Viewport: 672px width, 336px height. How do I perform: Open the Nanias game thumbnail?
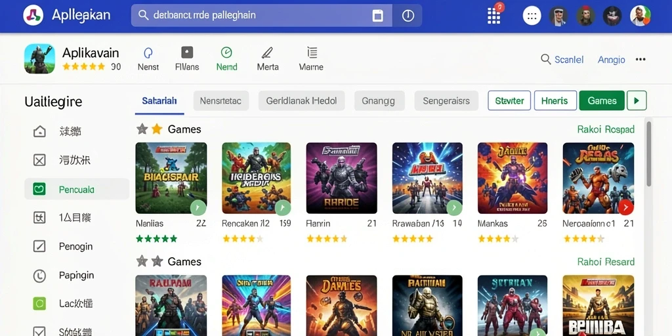coord(171,178)
